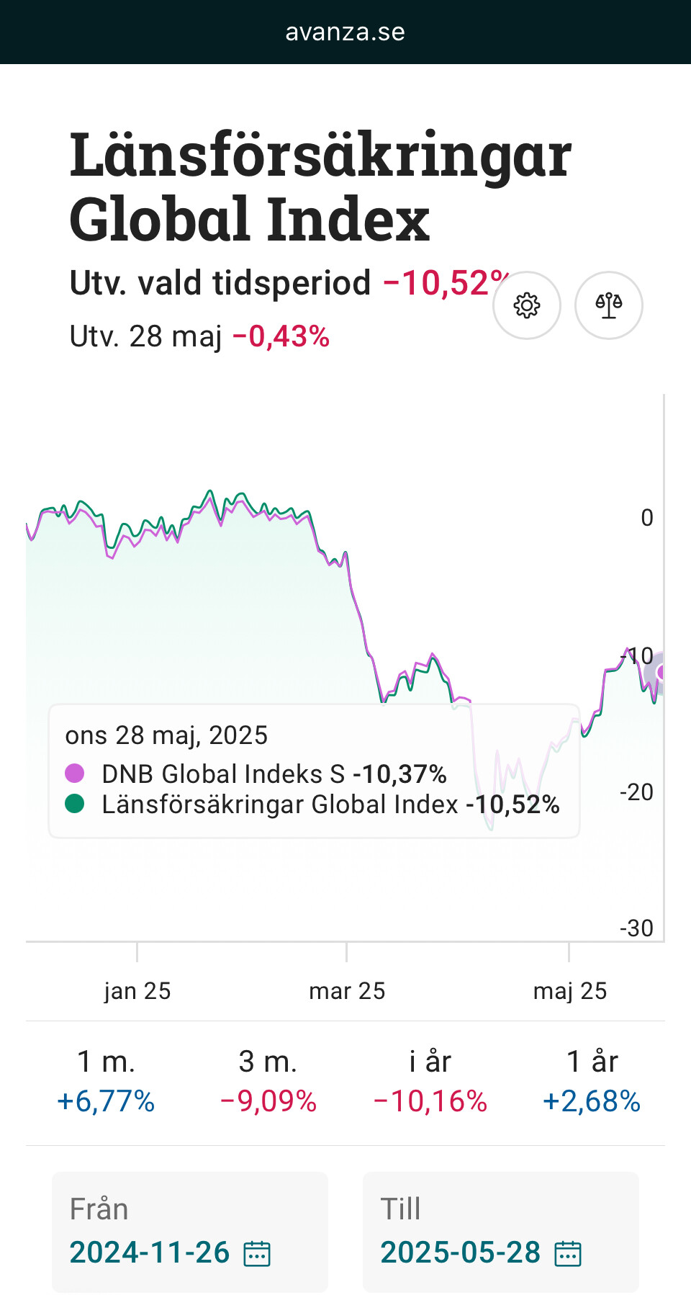The image size is (691, 1295).
Task: Click the maj 25 axis label
Action: (x=570, y=991)
